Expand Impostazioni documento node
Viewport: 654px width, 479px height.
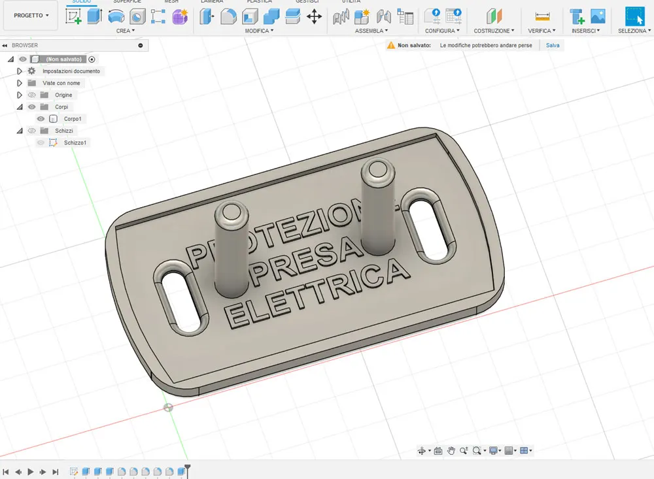pos(19,71)
